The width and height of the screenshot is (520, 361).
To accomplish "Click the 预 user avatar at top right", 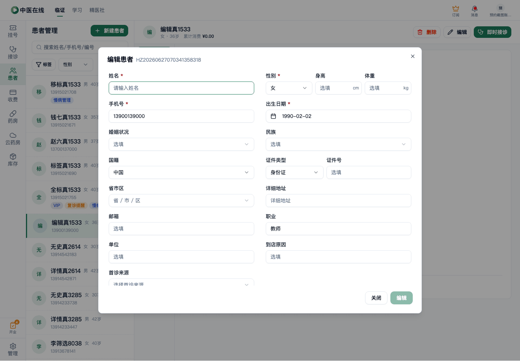I will pos(500,8).
